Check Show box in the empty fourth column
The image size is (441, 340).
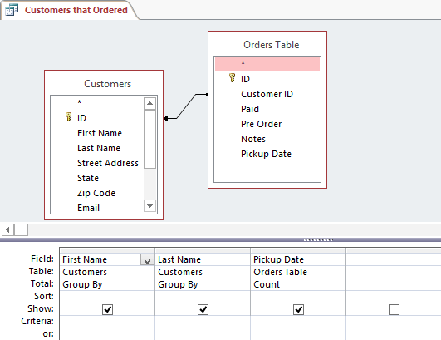click(394, 309)
